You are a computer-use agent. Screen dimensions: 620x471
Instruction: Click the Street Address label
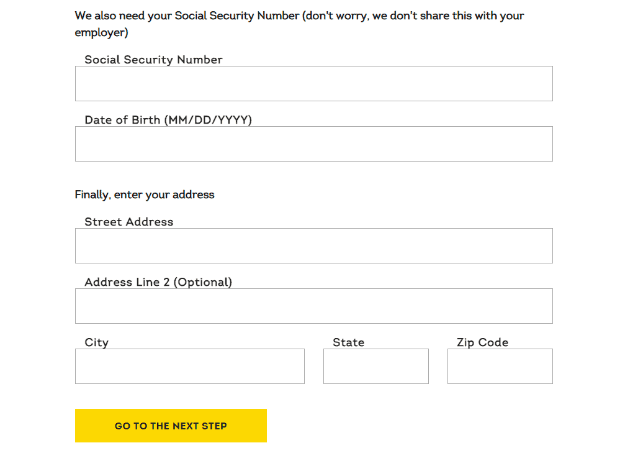click(128, 222)
